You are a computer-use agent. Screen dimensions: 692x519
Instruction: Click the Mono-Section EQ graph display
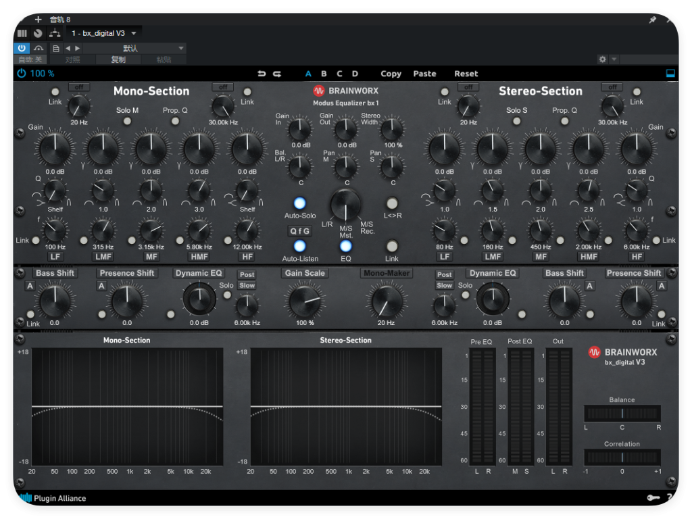tap(127, 406)
